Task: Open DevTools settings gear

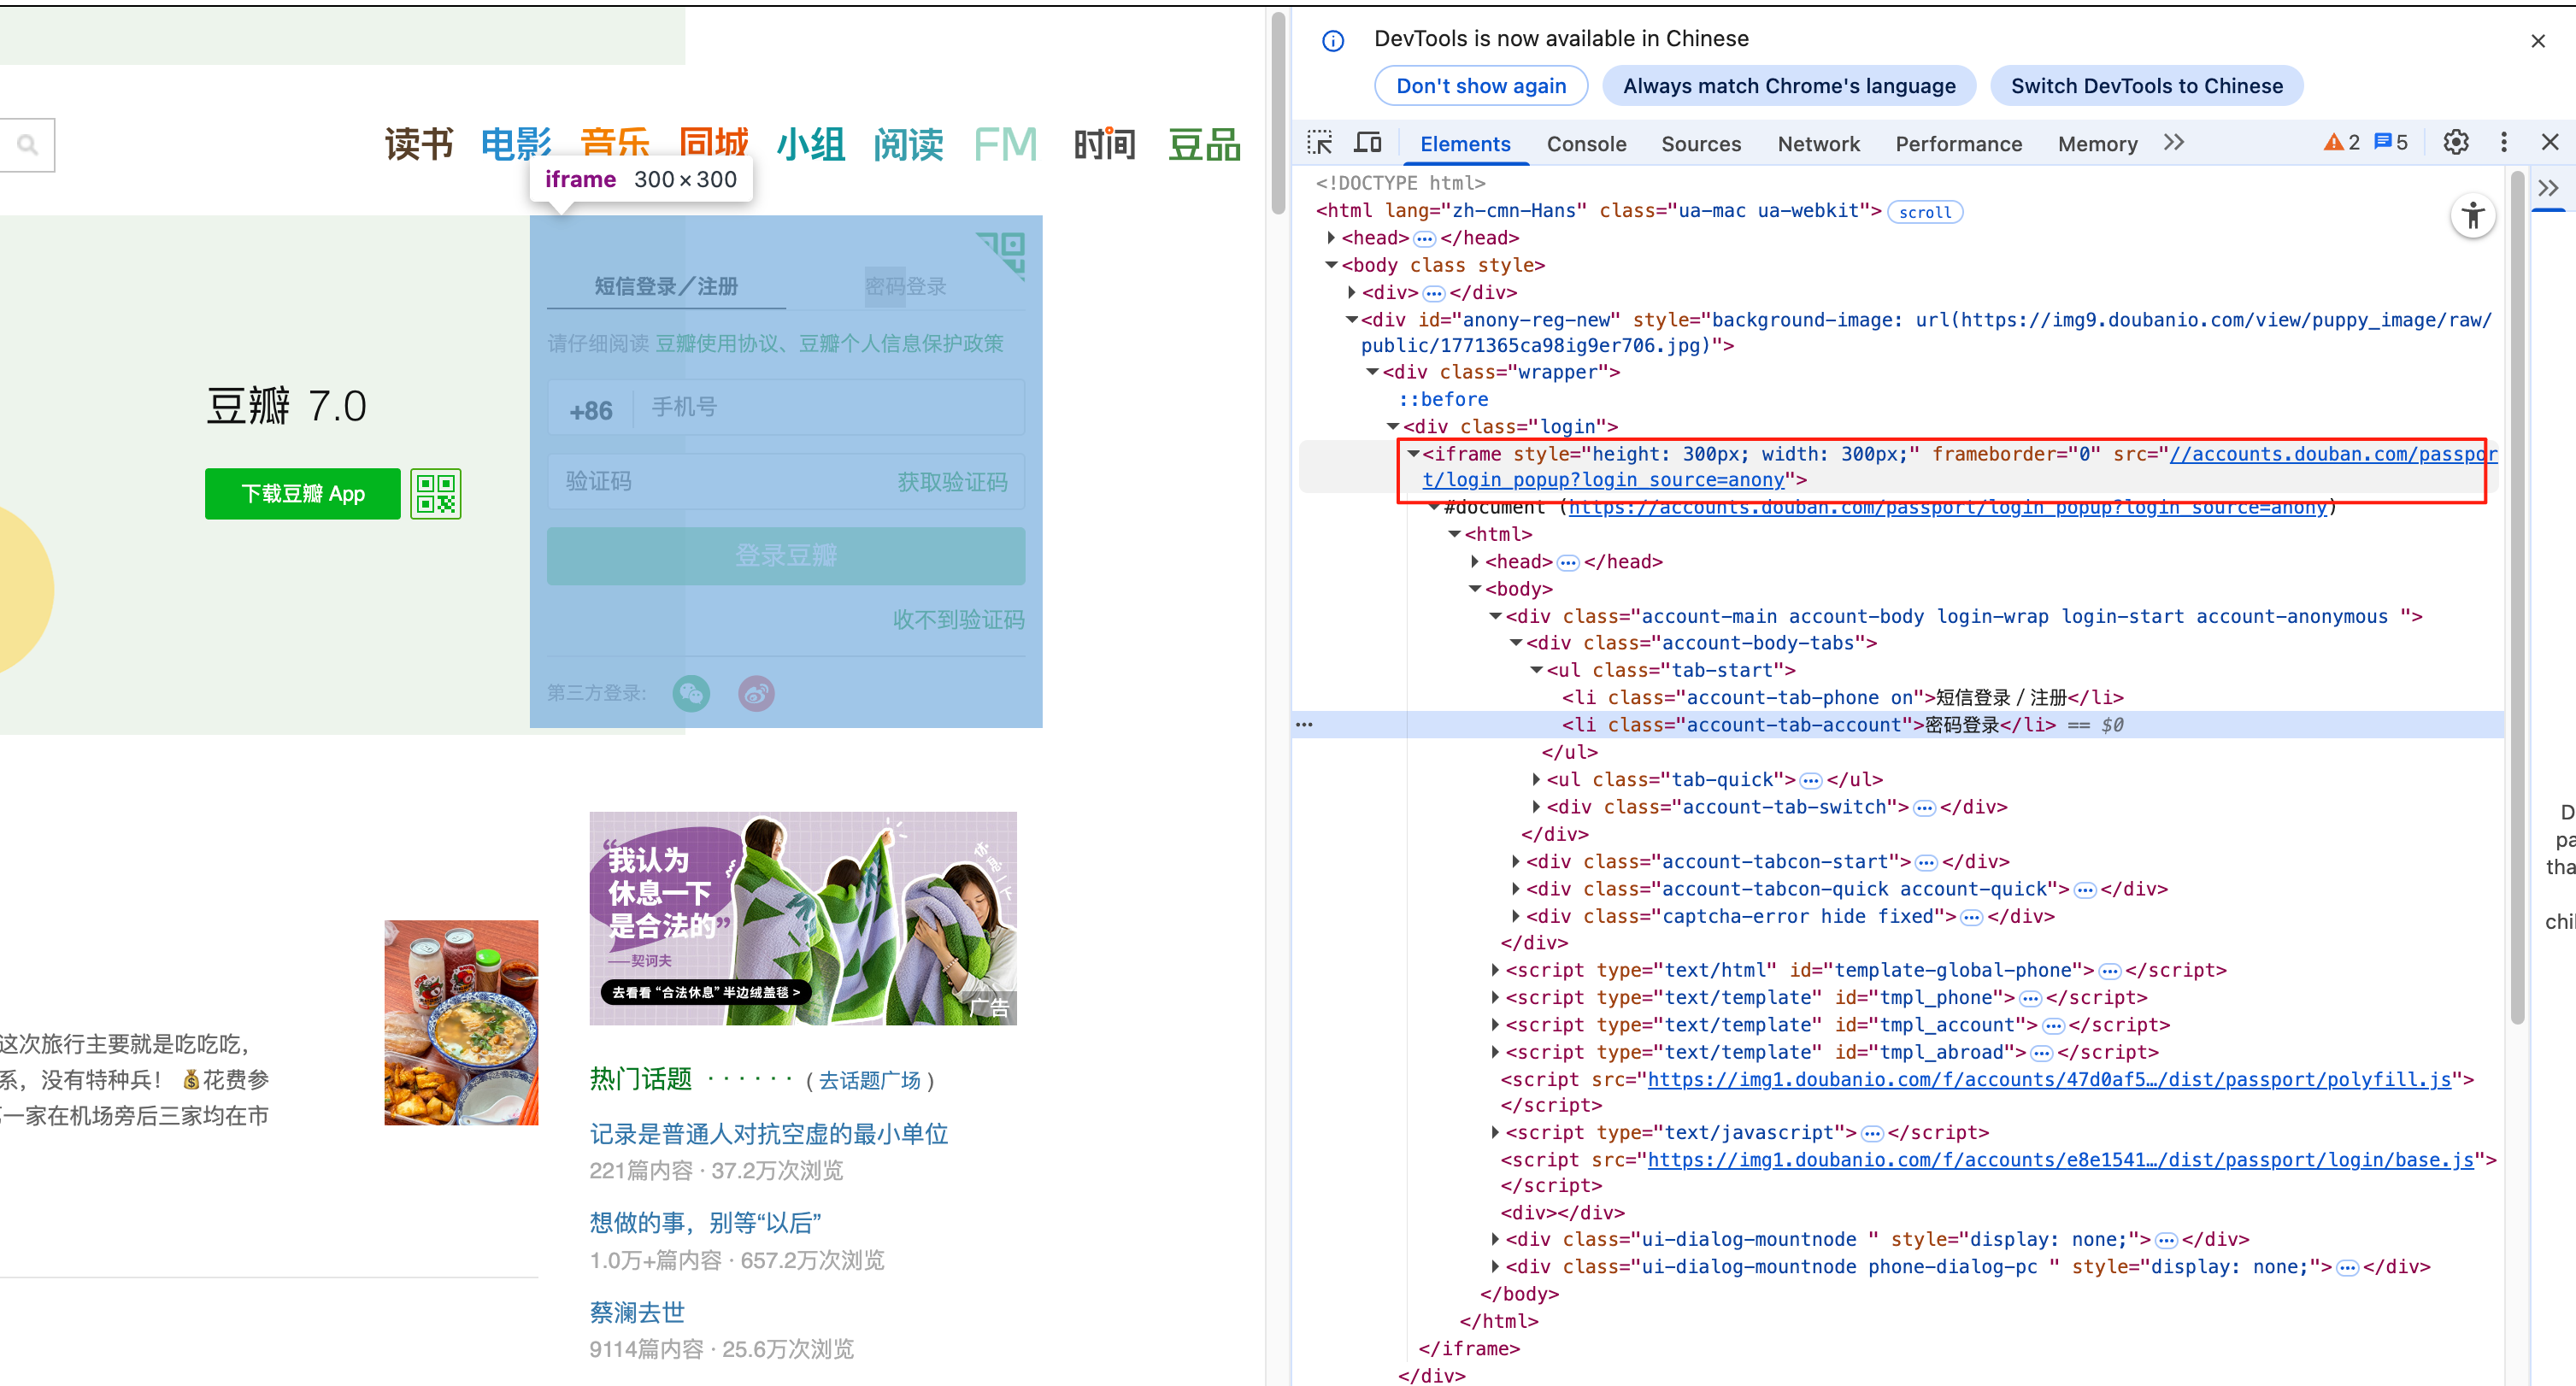Action: coord(2456,143)
